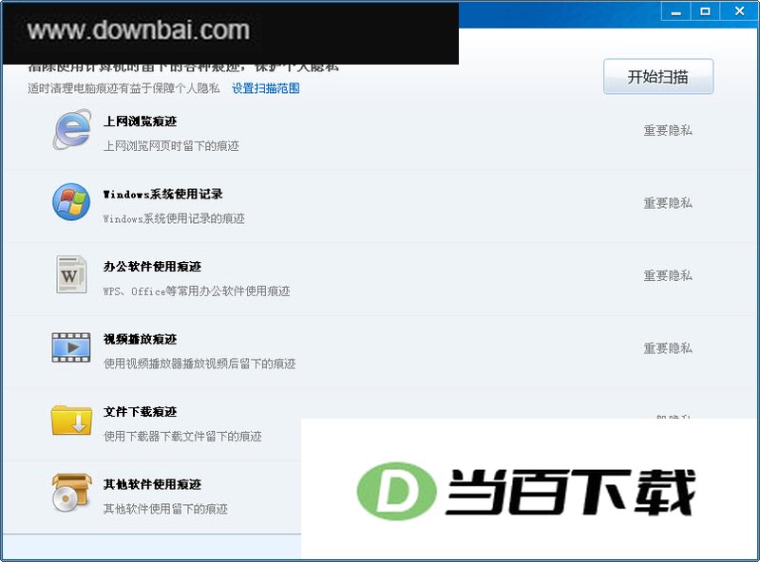This screenshot has width=760, height=562.
Task: Click description WPS、Office等常用办公软件使用痕迹
Action: (x=197, y=291)
